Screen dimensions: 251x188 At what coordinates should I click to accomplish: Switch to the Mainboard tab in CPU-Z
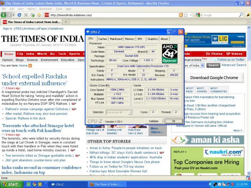[x=116, y=39]
